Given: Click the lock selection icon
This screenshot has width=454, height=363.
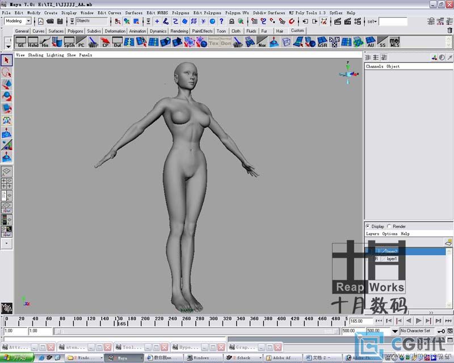Looking at the screenshot, I should point(232,22).
